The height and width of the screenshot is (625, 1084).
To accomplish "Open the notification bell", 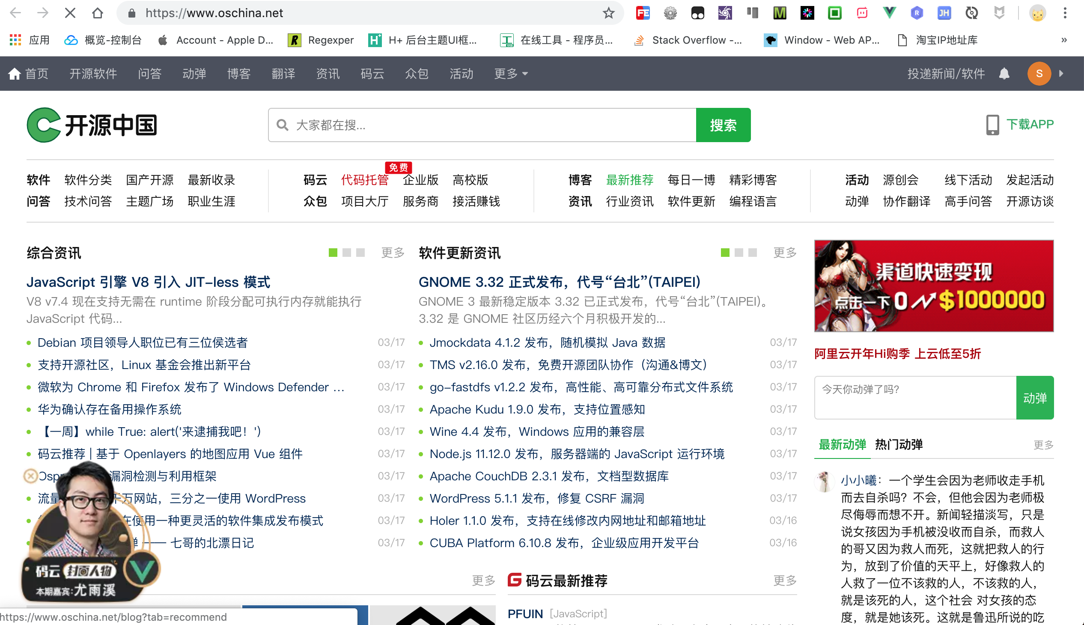I will pyautogui.click(x=1004, y=73).
